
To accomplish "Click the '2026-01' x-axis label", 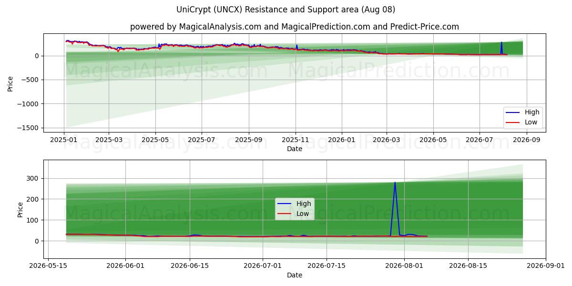I will (341, 141).
